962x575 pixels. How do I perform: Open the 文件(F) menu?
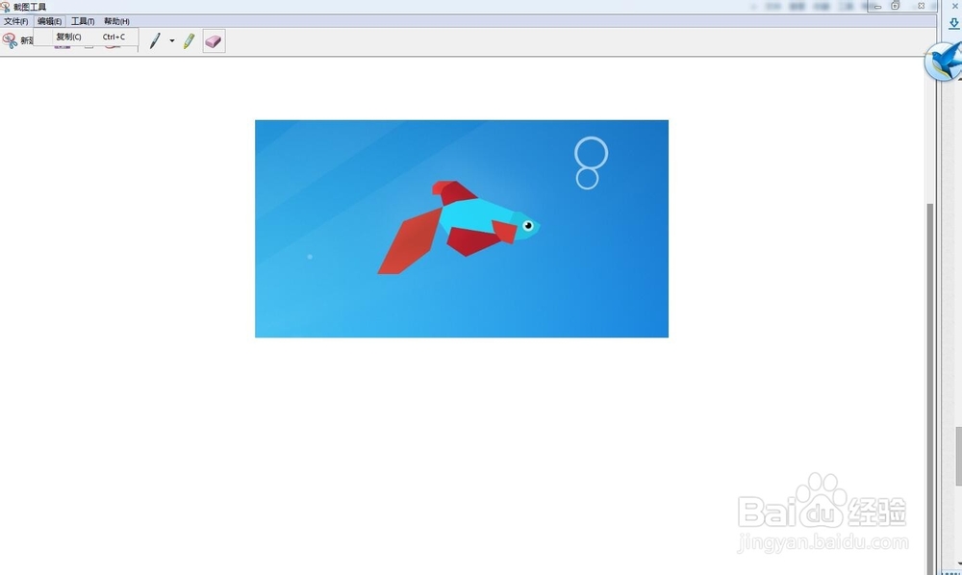click(x=16, y=21)
